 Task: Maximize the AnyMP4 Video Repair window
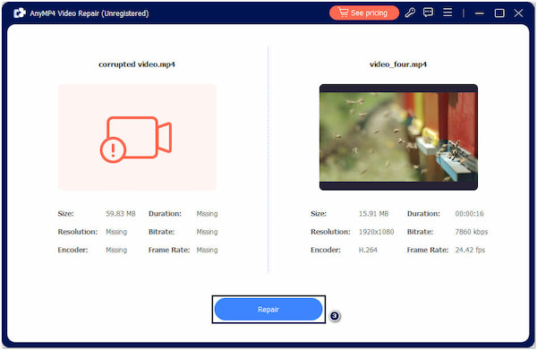pos(499,13)
